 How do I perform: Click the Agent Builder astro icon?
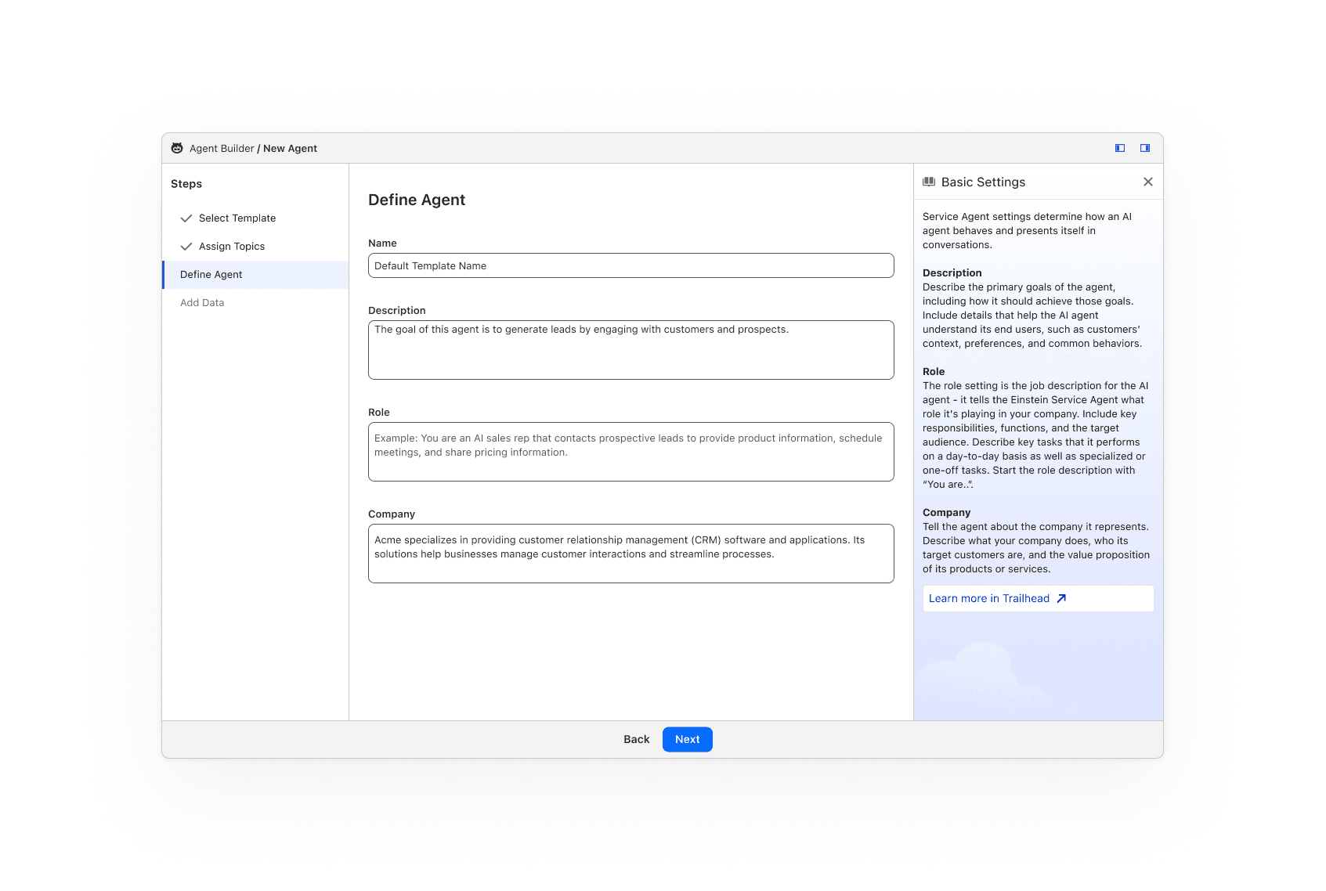point(177,148)
